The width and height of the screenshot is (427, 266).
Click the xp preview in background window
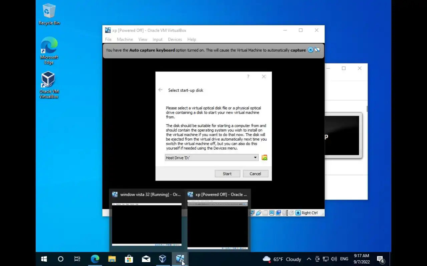tap(343, 135)
